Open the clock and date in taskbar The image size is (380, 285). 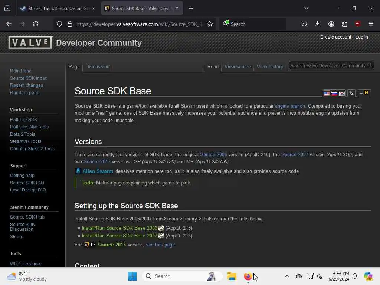coord(338,276)
